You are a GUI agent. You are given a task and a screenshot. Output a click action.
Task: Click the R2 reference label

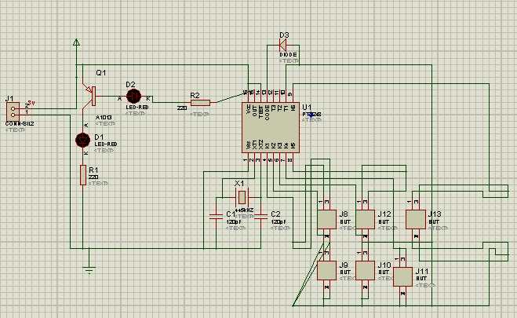(x=195, y=96)
